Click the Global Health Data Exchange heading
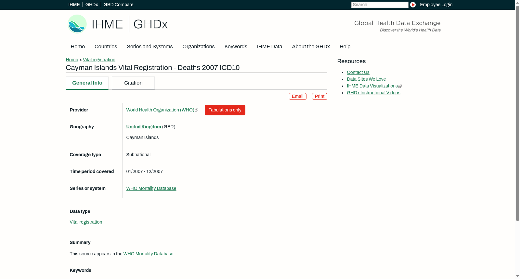Image resolution: width=520 pixels, height=279 pixels. 397,23
